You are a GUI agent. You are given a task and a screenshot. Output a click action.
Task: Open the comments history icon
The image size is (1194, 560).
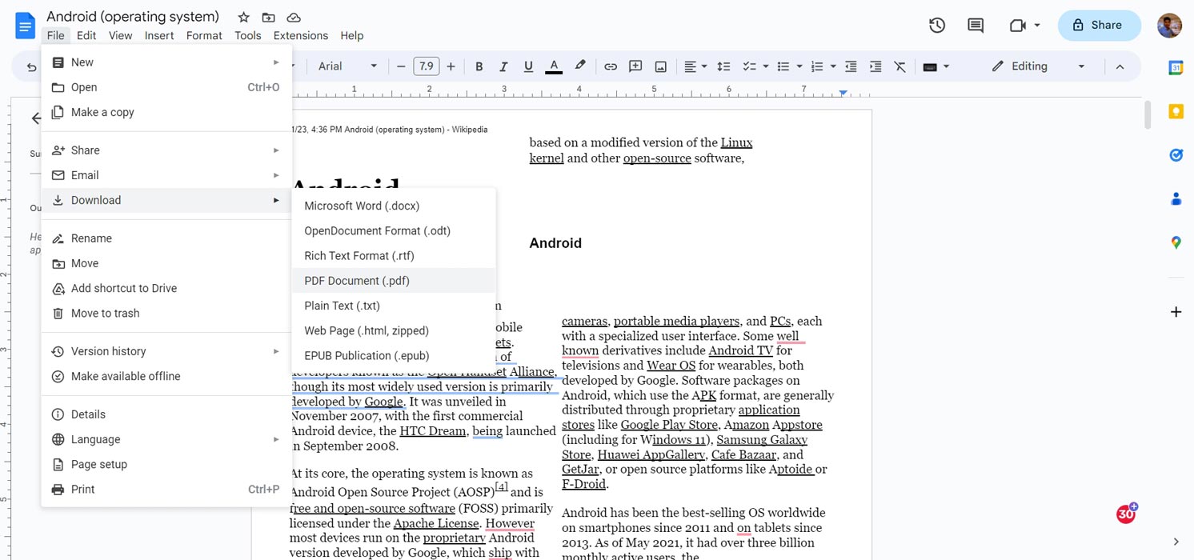976,26
